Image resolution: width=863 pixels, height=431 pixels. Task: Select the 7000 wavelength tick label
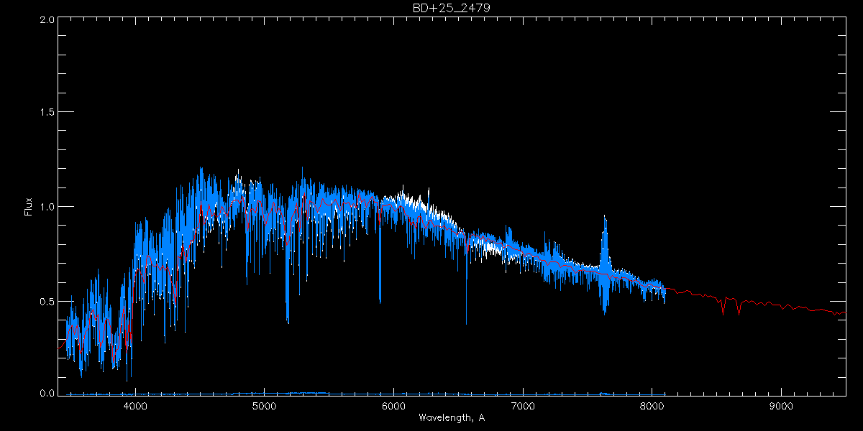[x=523, y=405]
